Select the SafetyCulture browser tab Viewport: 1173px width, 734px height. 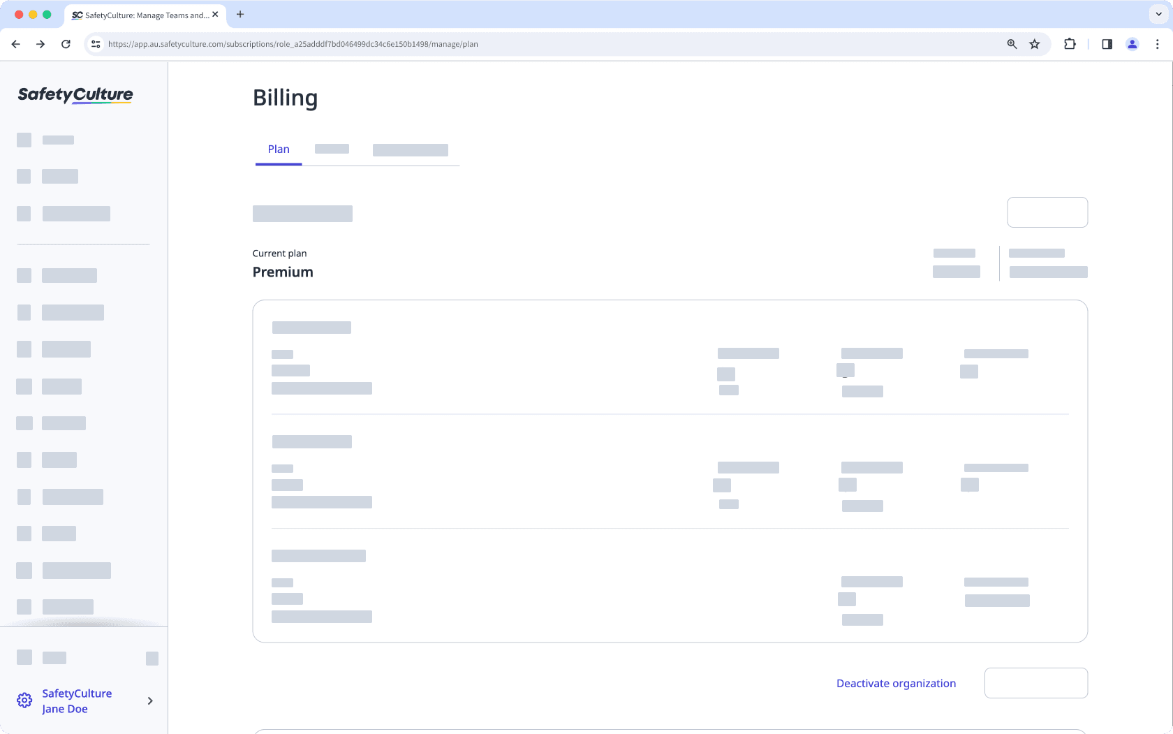[x=143, y=14]
